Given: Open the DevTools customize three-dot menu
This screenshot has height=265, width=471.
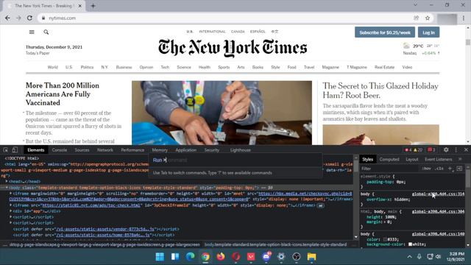Looking at the screenshot, I should pos(456,149).
